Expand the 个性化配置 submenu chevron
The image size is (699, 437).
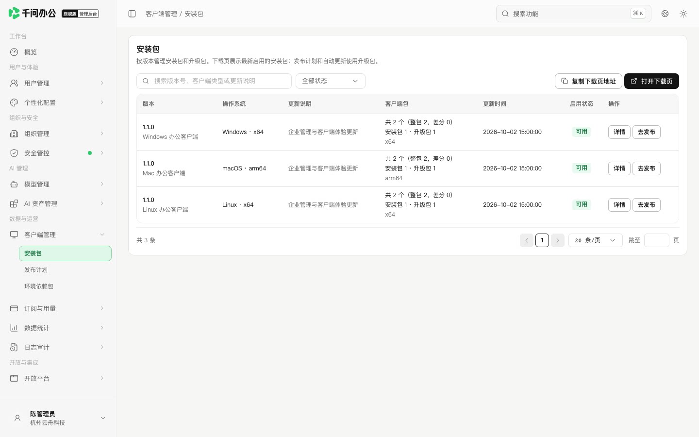[x=102, y=102]
